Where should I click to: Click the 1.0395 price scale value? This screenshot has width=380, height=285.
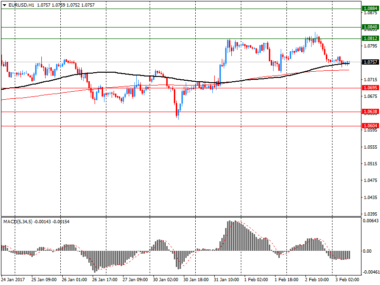370,214
